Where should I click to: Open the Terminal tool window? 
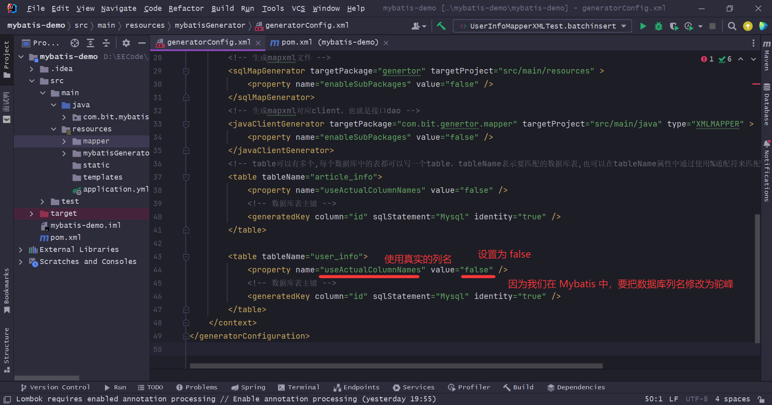(x=298, y=387)
